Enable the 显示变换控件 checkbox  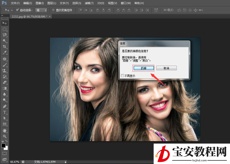[53, 10]
